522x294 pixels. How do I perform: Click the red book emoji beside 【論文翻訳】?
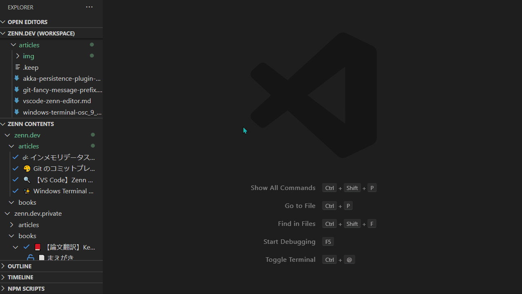pyautogui.click(x=38, y=247)
